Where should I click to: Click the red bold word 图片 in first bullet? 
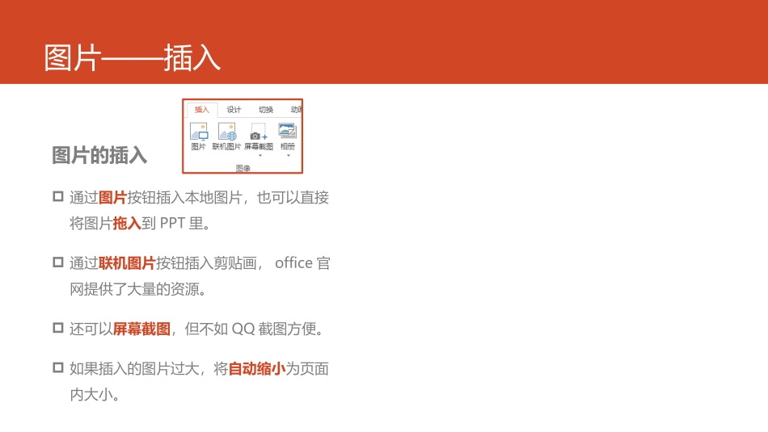[x=112, y=198]
